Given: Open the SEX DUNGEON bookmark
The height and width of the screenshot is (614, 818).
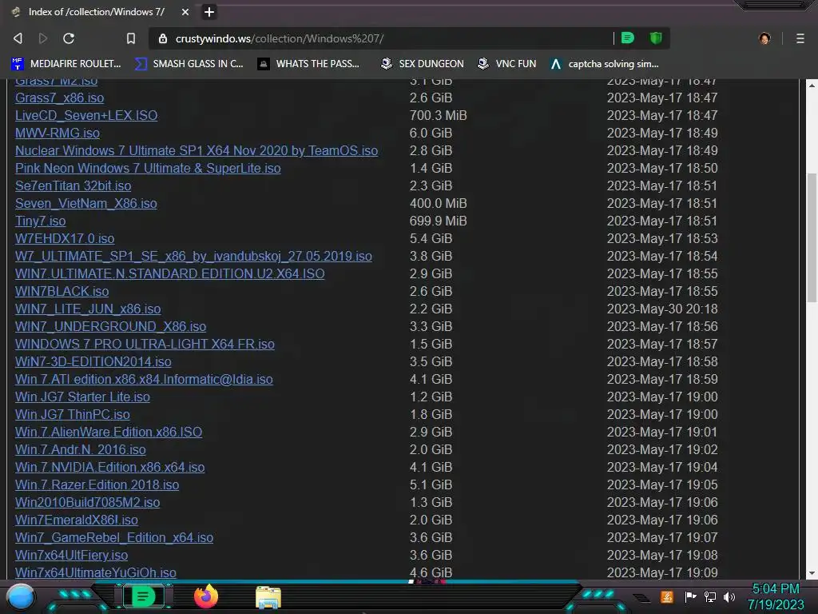Looking at the screenshot, I should coord(422,64).
